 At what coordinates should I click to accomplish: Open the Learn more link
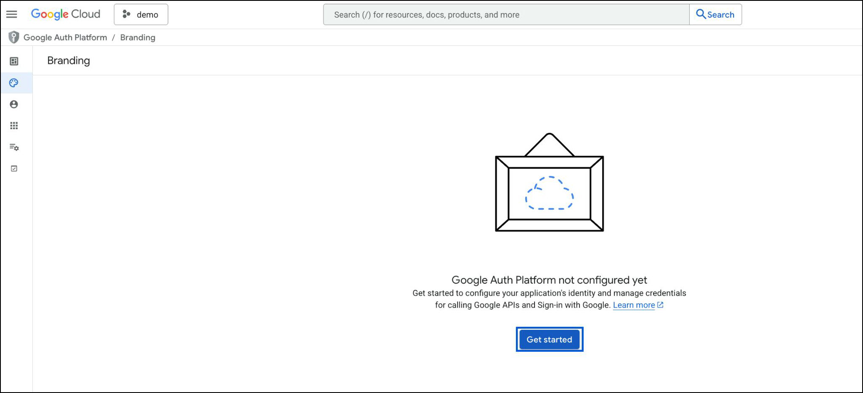(x=634, y=305)
